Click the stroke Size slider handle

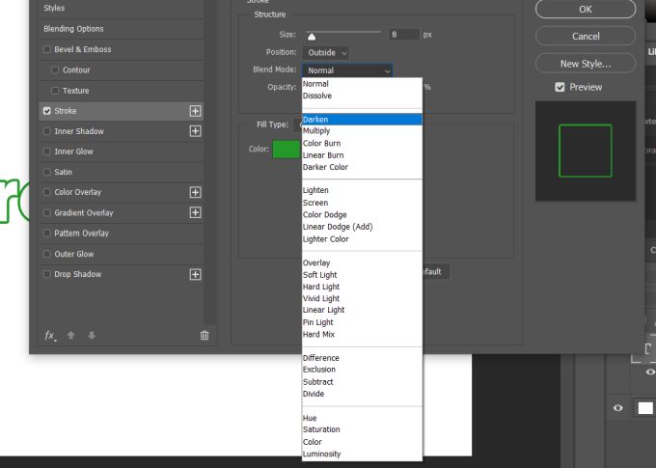312,37
